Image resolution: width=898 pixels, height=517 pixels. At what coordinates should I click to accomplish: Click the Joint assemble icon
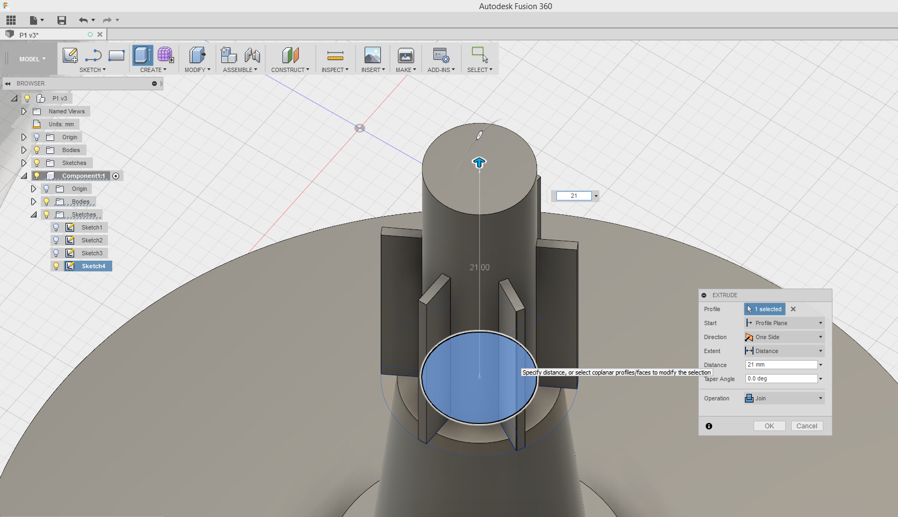(x=252, y=55)
